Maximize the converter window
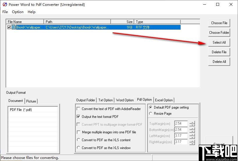Image resolution: width=238 pixels, height=161 pixels. [x=218, y=5]
